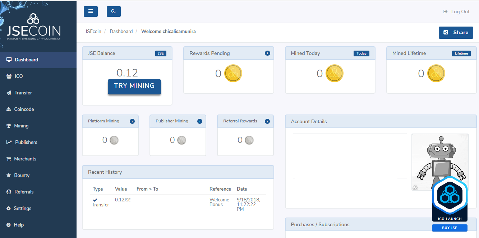Select Mining in the sidebar
The width and height of the screenshot is (479, 238).
(38, 126)
